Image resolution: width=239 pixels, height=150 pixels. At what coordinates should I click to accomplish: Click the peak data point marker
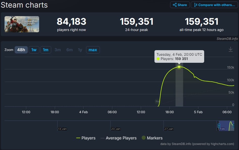pyautogui.click(x=179, y=67)
